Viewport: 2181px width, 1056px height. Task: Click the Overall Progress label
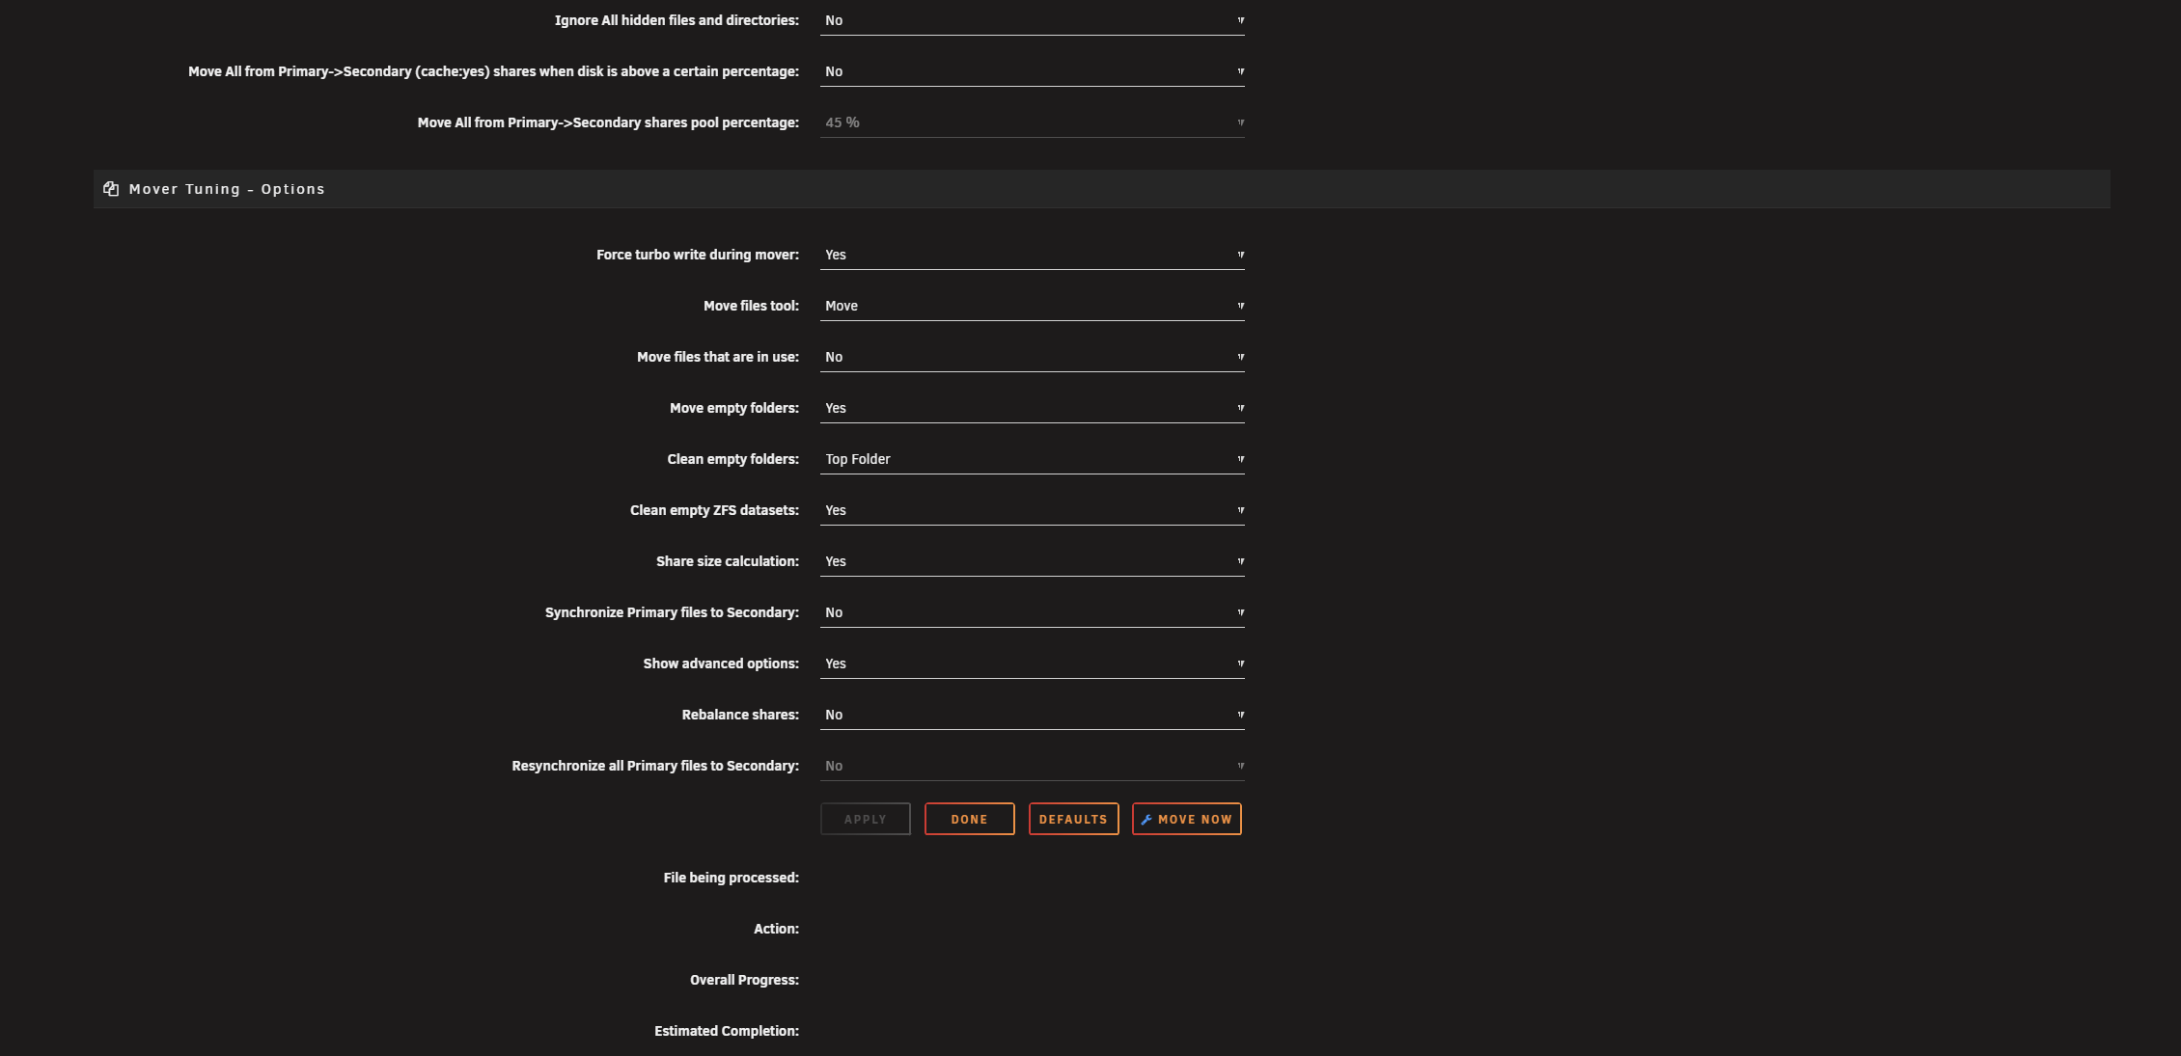coord(744,980)
